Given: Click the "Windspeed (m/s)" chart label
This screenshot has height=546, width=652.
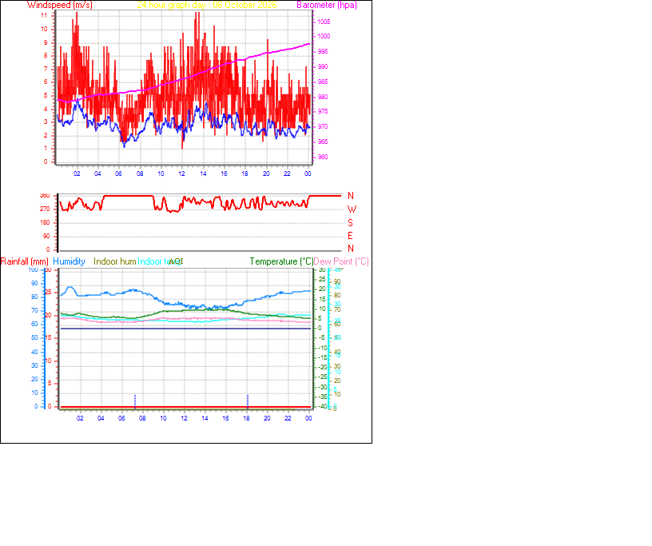Looking at the screenshot, I should [x=60, y=5].
